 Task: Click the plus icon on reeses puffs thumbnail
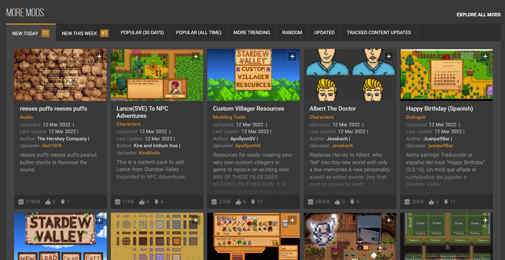click(99, 56)
